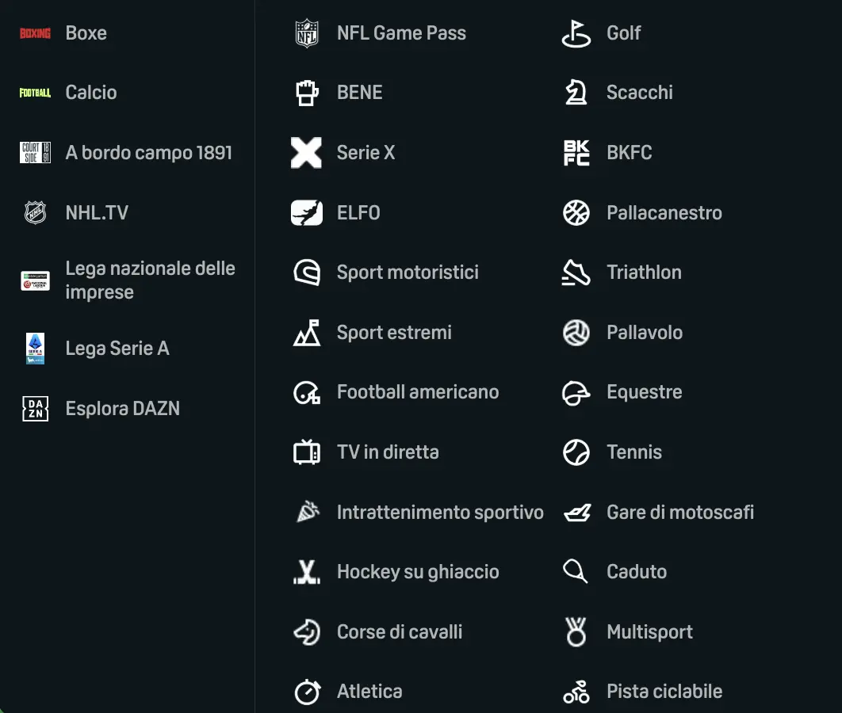Navigate to Gare di motoscafi

pos(679,513)
